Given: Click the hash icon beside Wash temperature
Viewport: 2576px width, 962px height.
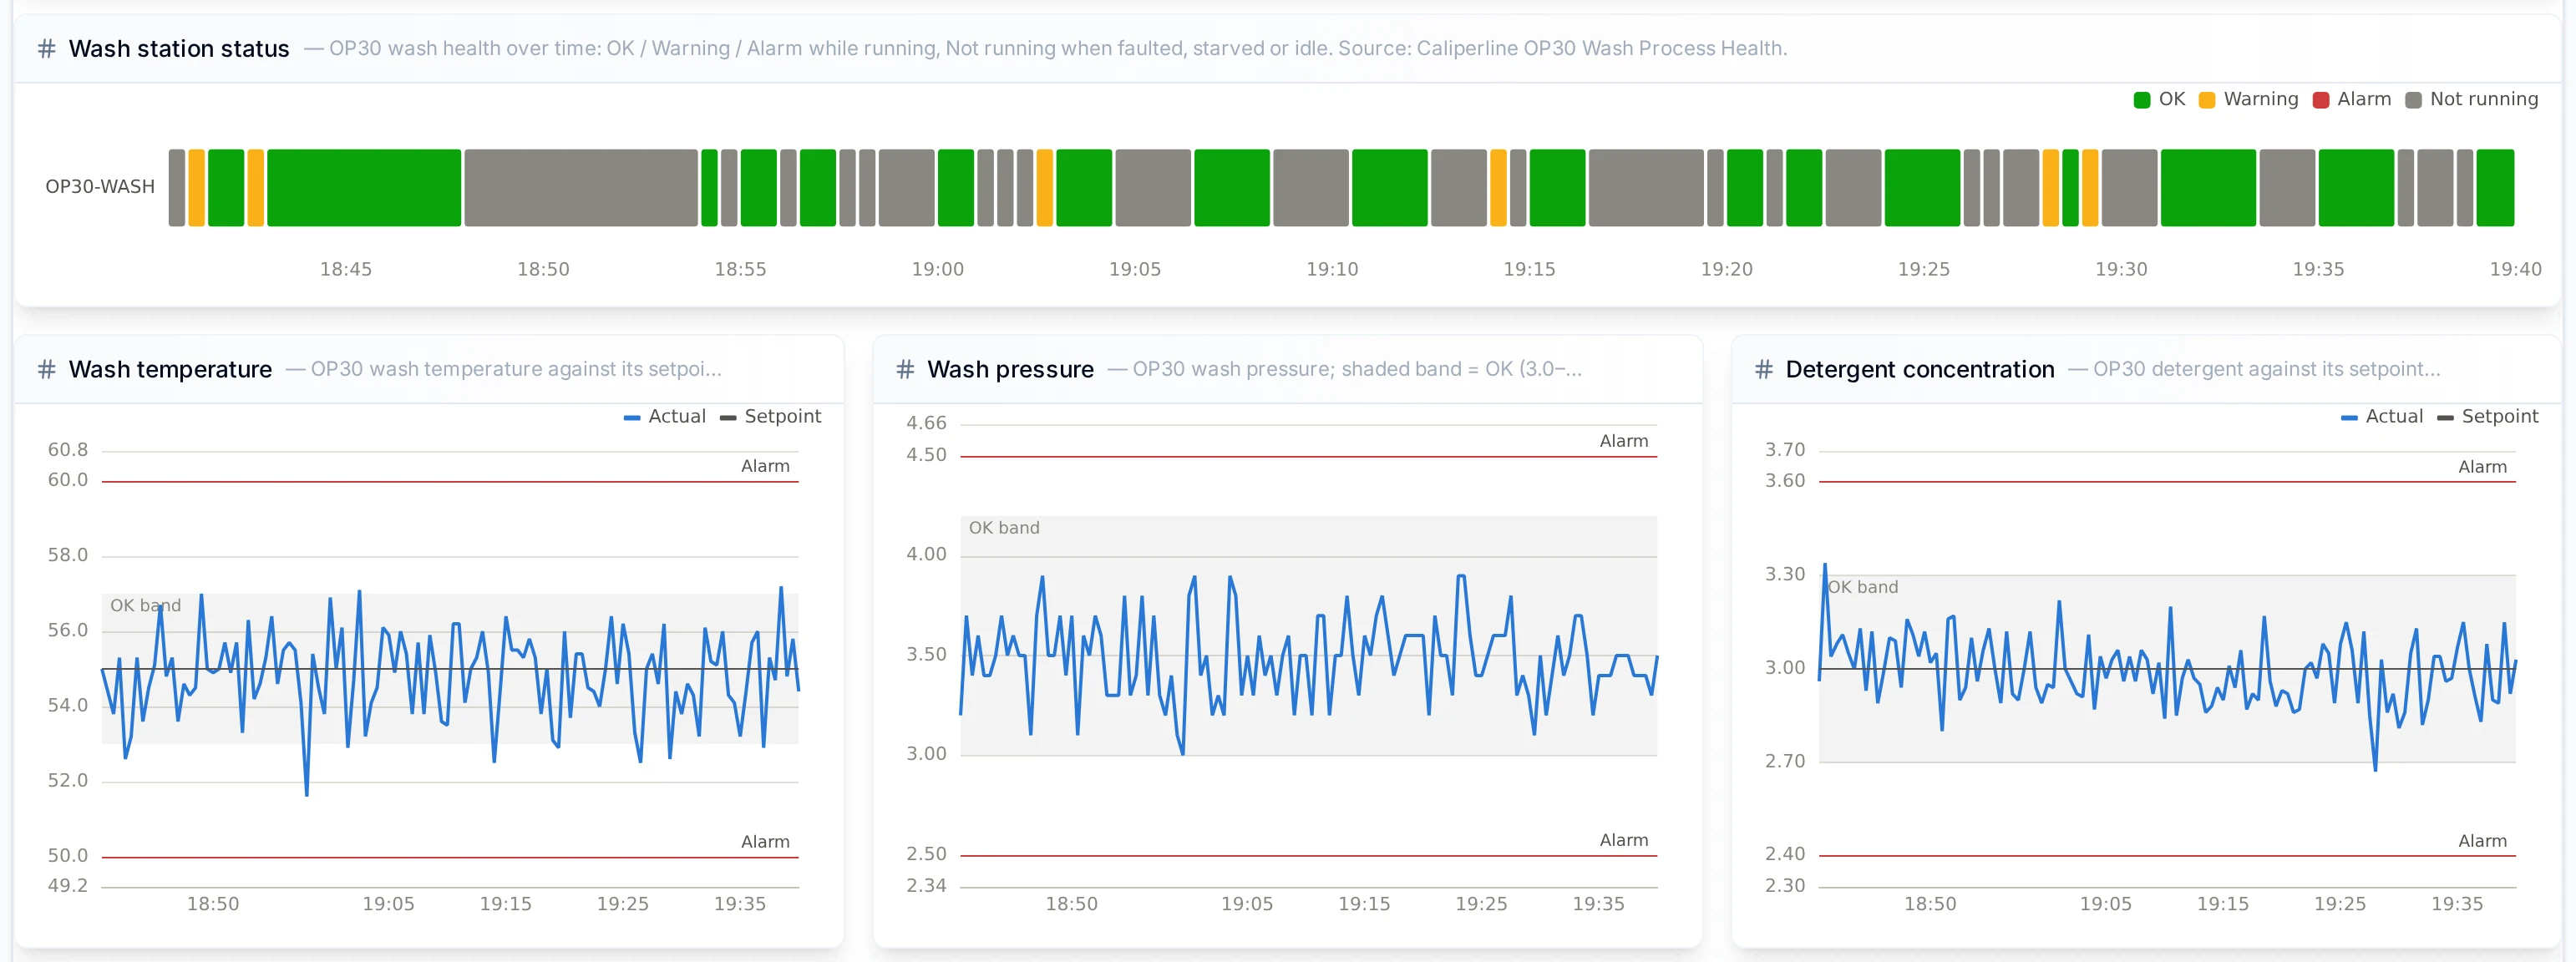Looking at the screenshot, I should (x=46, y=369).
